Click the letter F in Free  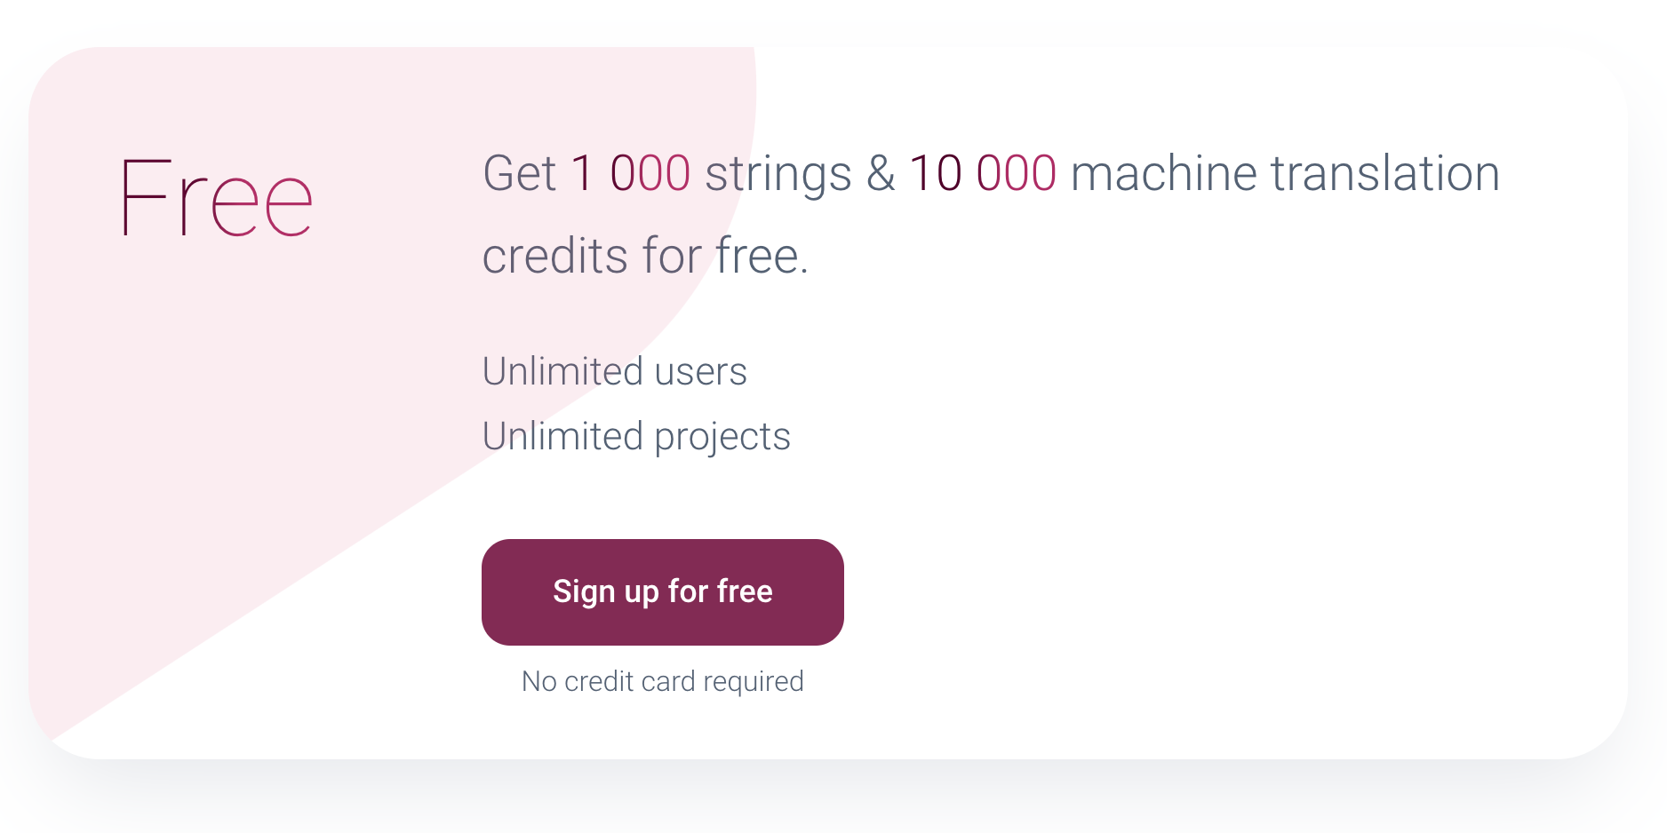[x=147, y=197]
